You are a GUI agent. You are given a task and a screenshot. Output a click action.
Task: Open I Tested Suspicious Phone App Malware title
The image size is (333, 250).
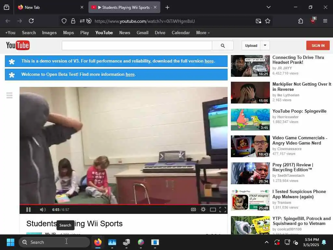pyautogui.click(x=299, y=194)
